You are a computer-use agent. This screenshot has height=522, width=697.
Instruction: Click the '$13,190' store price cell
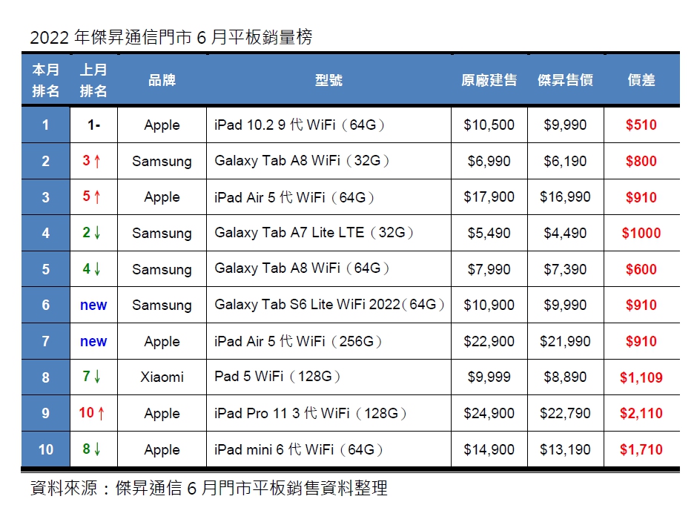tap(565, 449)
